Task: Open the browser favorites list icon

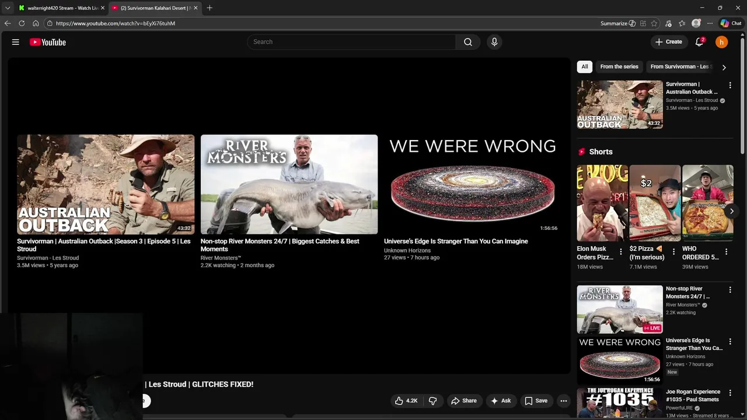Action: (682, 23)
